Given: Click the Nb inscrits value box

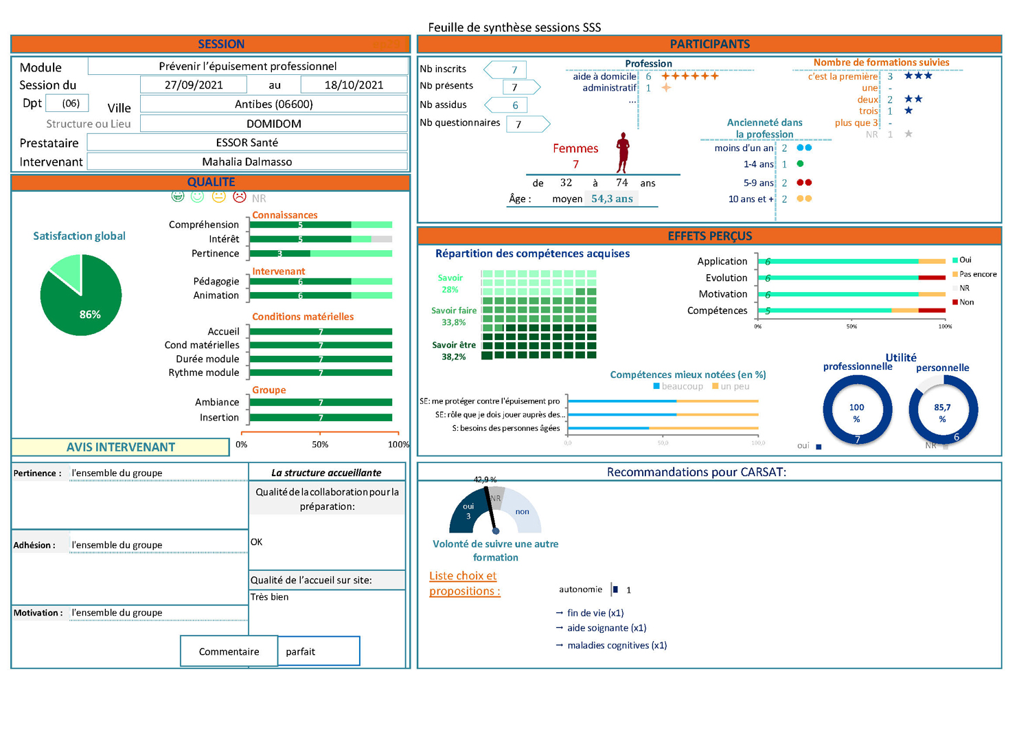Looking at the screenshot, I should (505, 69).
